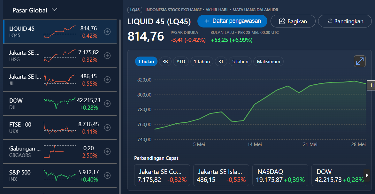Click the 5 Mei axis label

tap(199, 144)
